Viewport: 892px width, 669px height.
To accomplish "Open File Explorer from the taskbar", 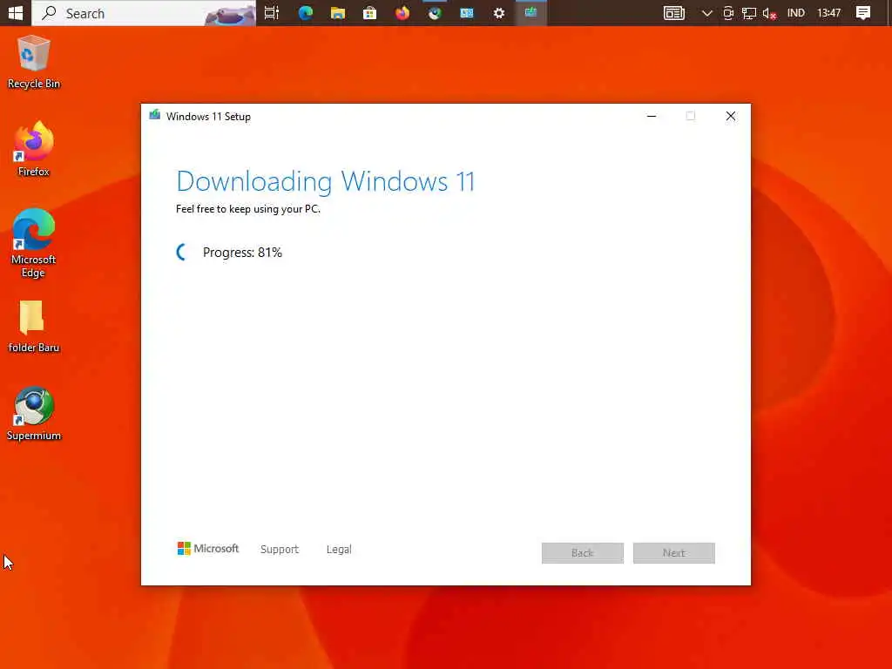I will [x=337, y=12].
